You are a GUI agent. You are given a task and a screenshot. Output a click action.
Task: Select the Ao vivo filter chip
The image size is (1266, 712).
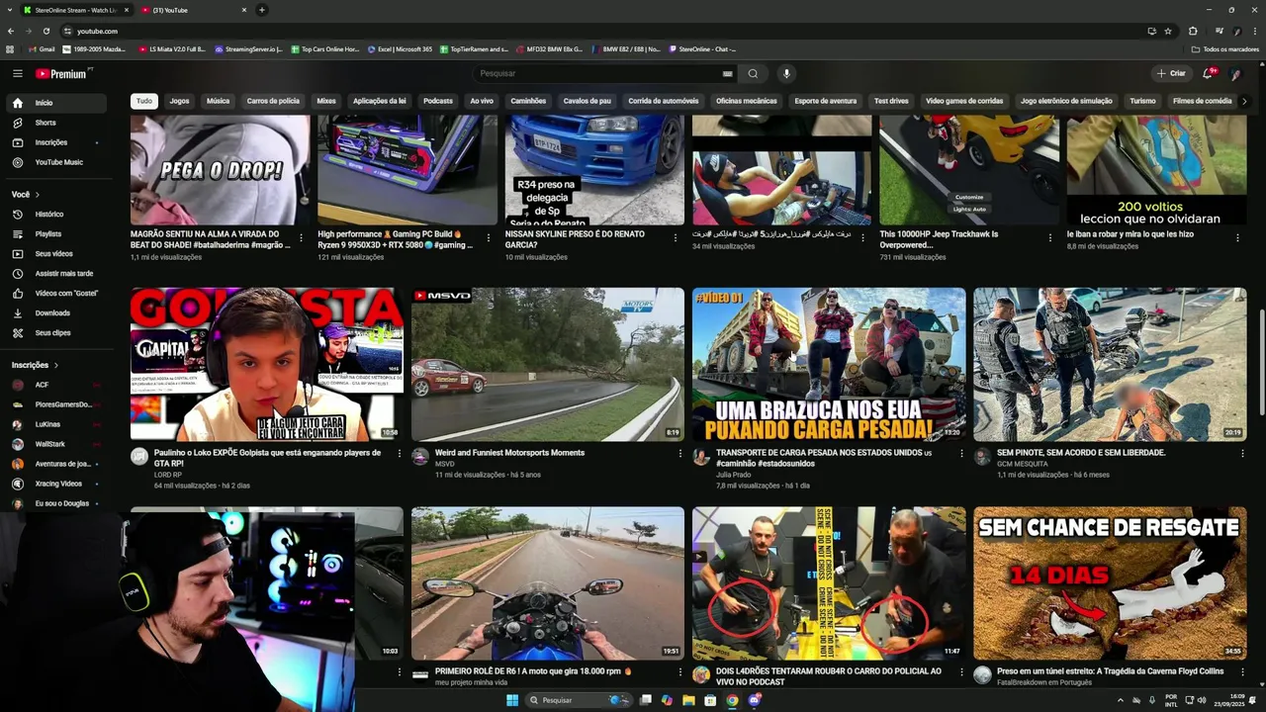point(482,101)
